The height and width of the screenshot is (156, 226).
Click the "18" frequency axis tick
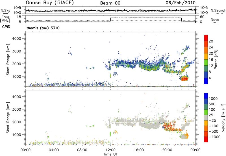(x=19, y=17)
